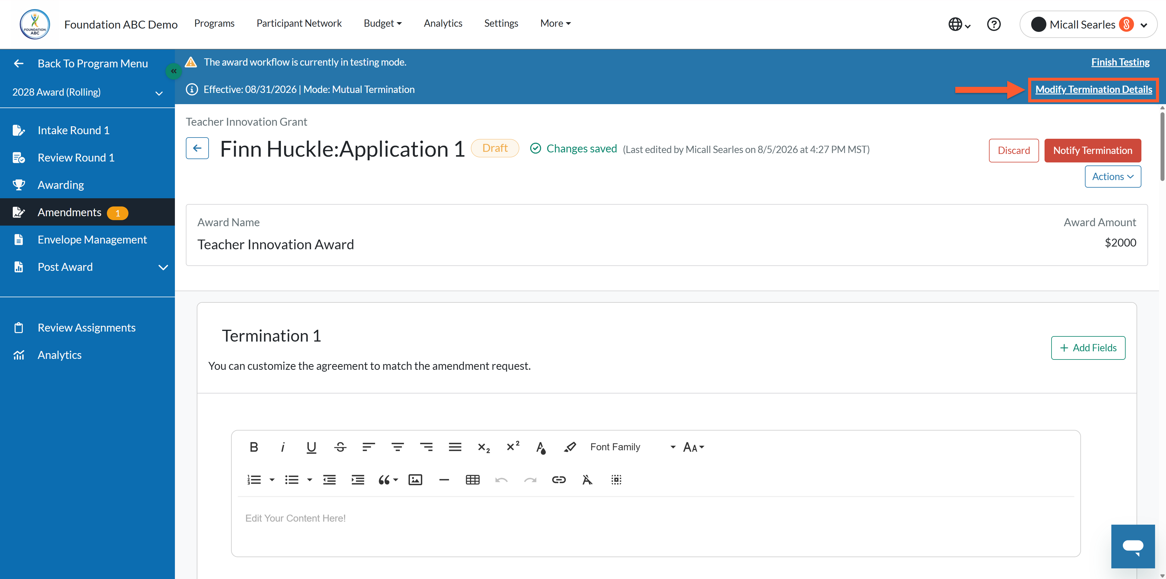
Task: Open the highlight background color tool
Action: pos(570,447)
